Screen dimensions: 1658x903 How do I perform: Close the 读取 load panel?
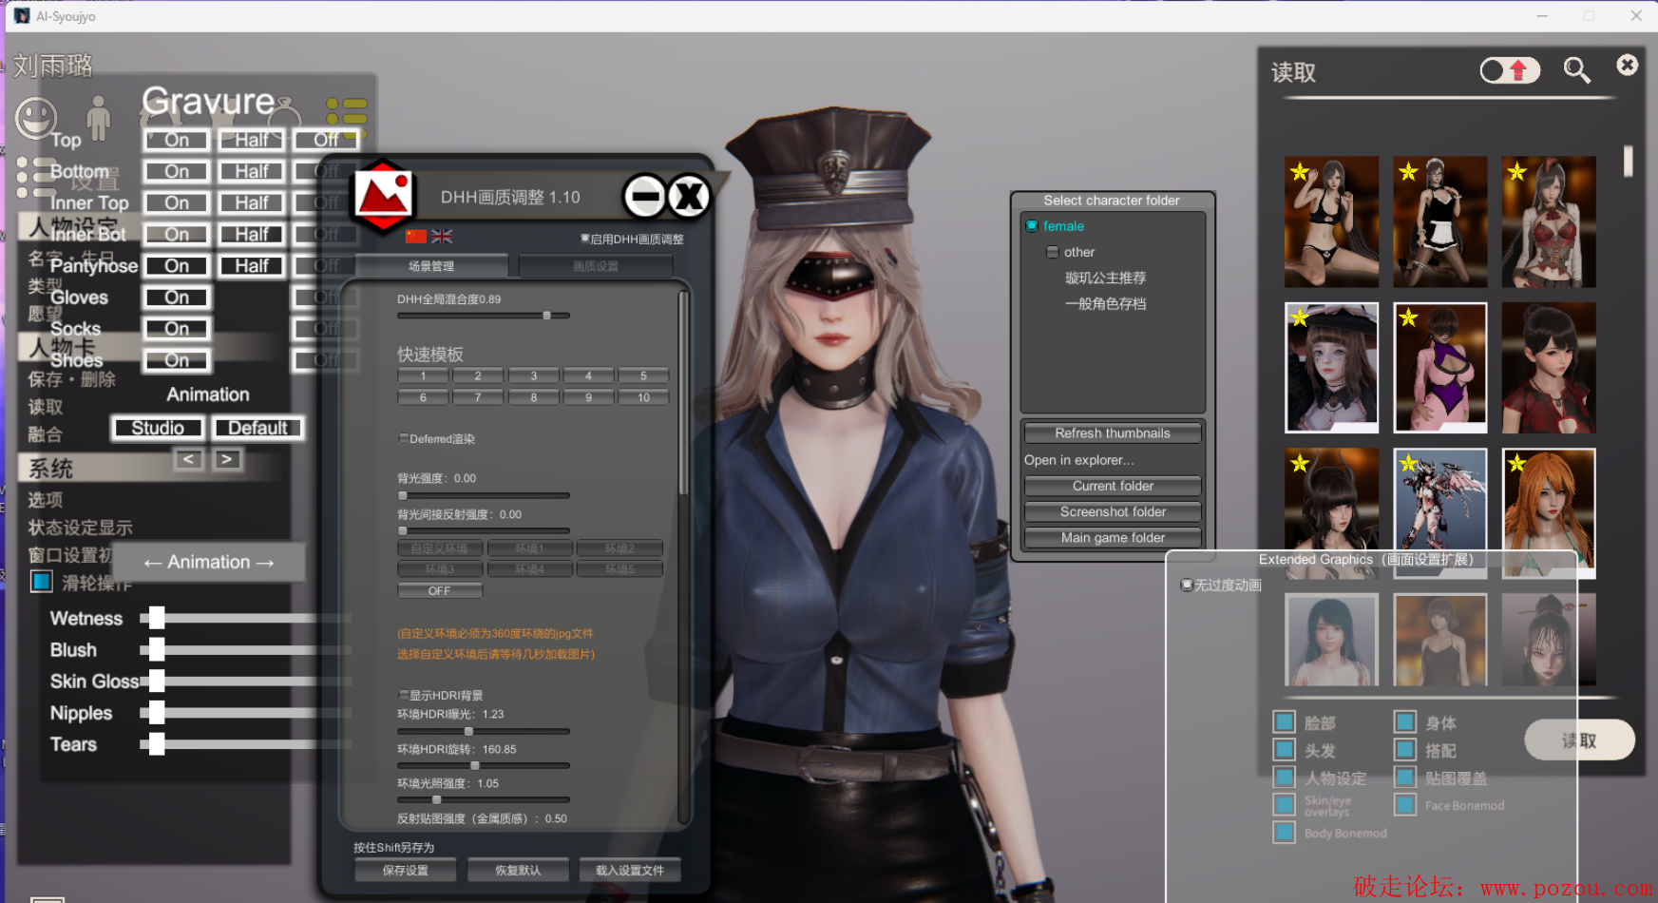click(1628, 65)
